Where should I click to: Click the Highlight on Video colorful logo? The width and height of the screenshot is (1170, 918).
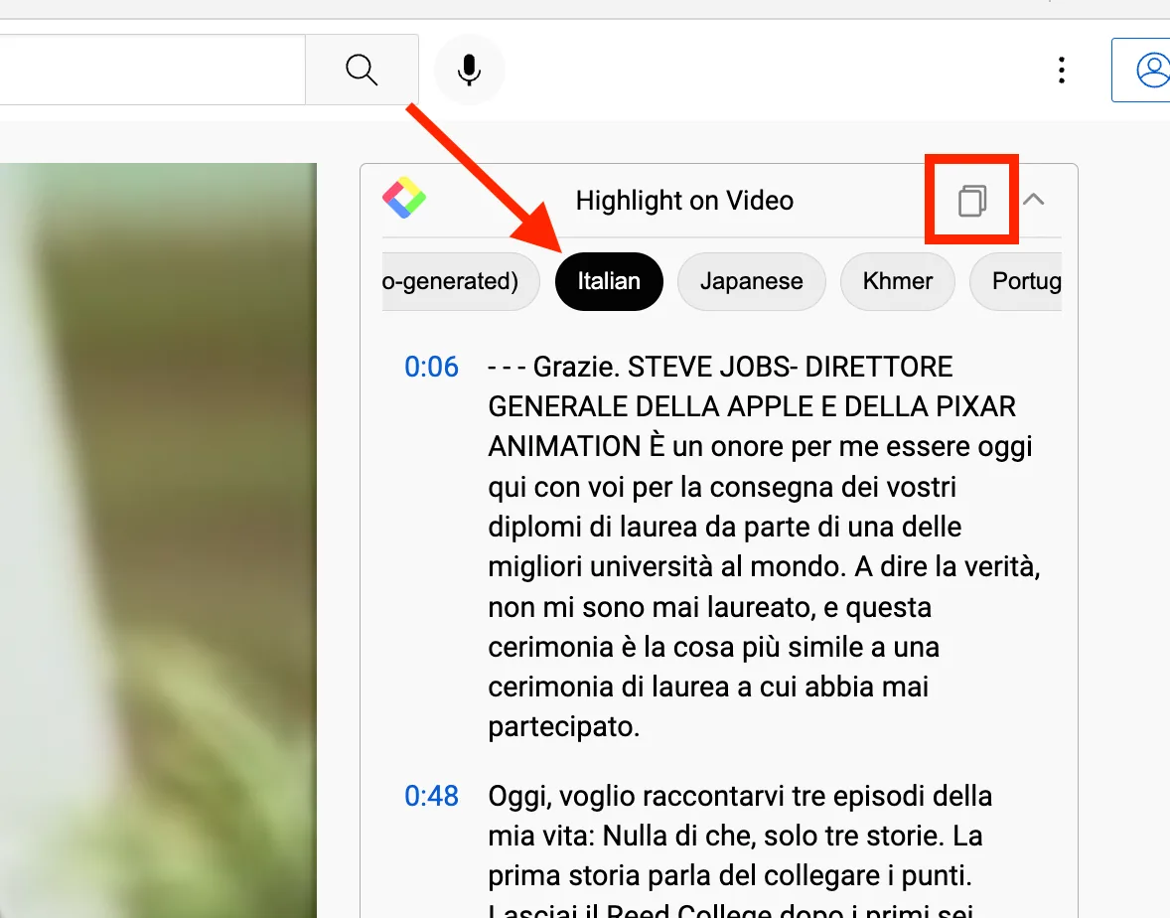[403, 198]
